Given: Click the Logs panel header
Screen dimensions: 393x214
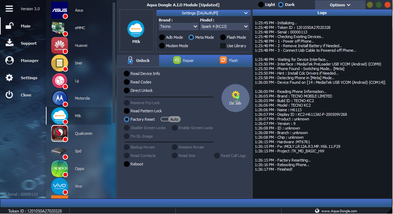Looking at the screenshot, I should pos(322,13).
